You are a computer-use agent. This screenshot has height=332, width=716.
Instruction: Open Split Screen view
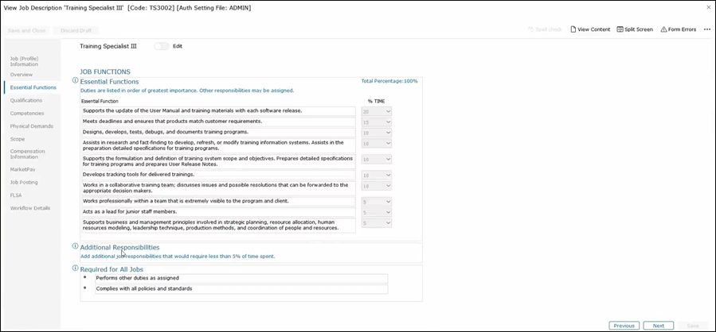620,29
